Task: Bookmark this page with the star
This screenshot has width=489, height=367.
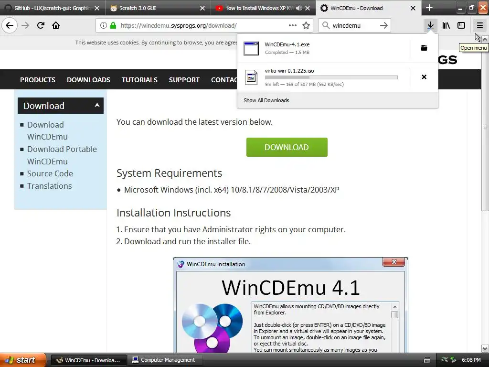Action: tap(306, 25)
